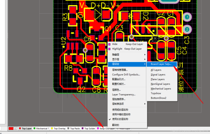Screen dimensions: 210x134
Task: Switch to the Top Layer tab
Action: tap(25, 128)
